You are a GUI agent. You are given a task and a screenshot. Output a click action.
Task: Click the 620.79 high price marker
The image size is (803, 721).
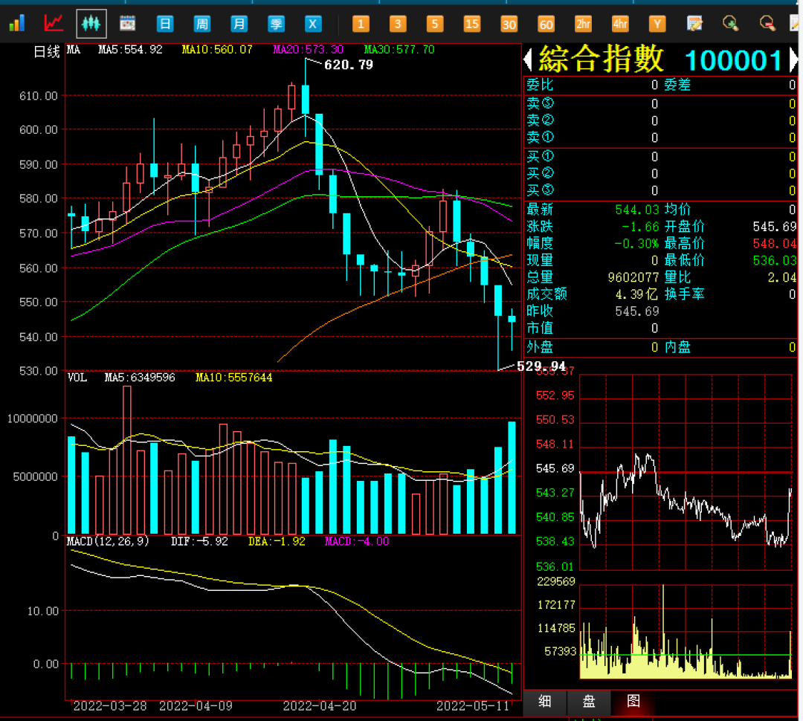tap(349, 65)
